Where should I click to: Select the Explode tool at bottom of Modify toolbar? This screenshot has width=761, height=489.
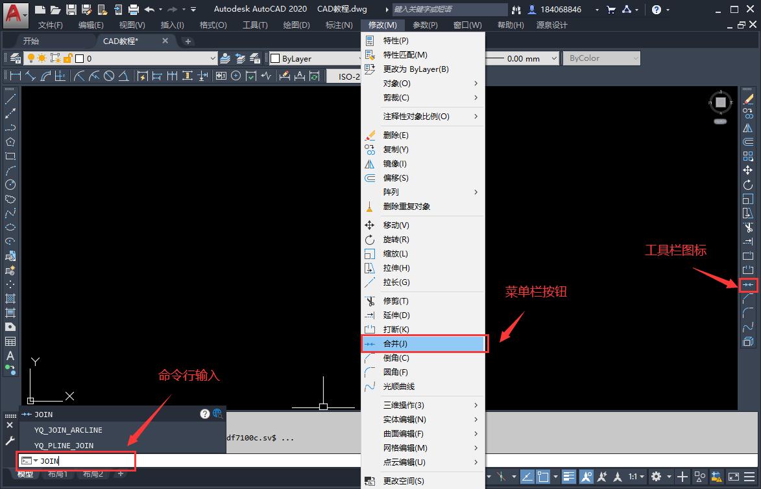[748, 340]
